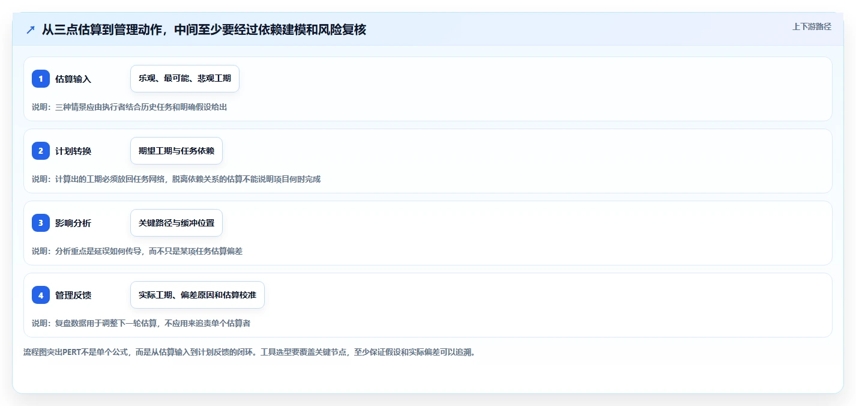Click the 估算输入 step label
This screenshot has height=406, width=856.
(73, 79)
